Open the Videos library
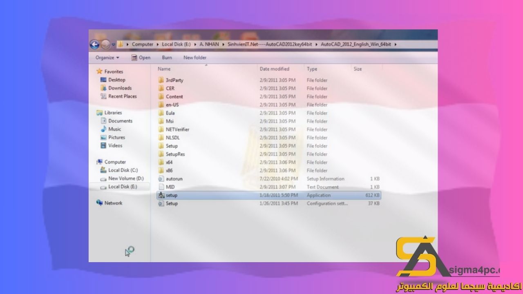Viewport: 523px width, 294px height. click(115, 145)
